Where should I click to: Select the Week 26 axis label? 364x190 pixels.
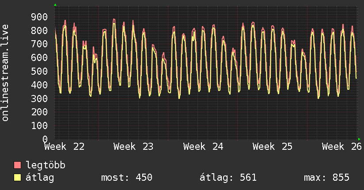342,147
